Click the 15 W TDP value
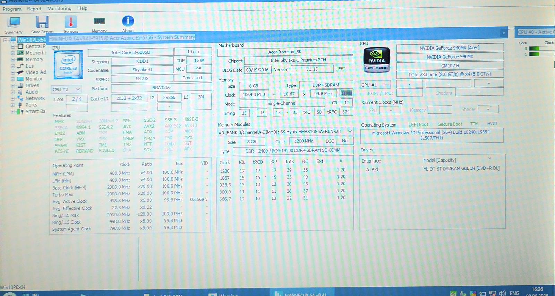Screen dimensions: 555x296 pyautogui.click(x=199, y=61)
